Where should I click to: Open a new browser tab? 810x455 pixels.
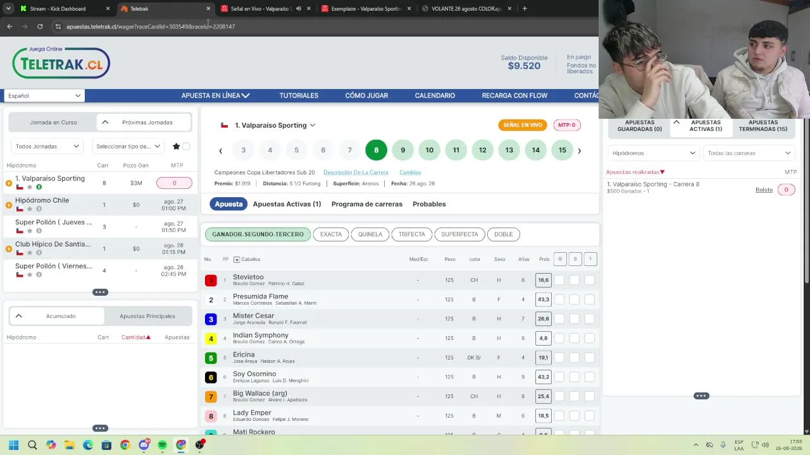525,9
